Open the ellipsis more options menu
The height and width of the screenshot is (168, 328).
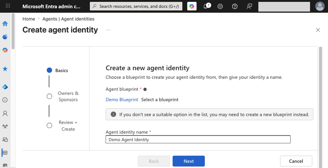[108, 30]
